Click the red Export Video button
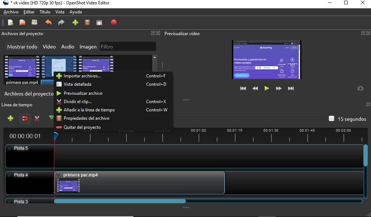371x217 pixels. [x=114, y=22]
